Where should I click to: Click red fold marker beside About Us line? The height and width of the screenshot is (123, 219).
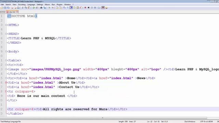6,83
